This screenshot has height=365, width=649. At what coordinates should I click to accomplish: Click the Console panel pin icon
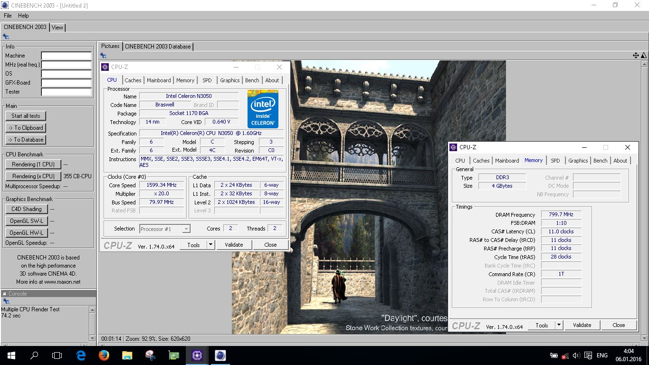coord(6,301)
